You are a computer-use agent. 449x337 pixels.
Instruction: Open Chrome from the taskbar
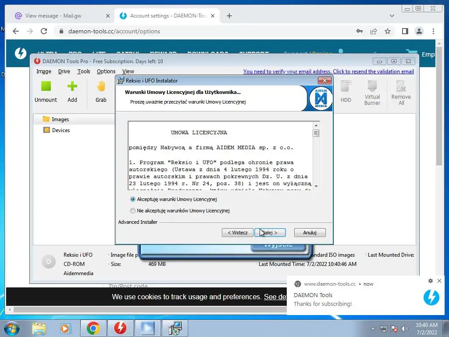click(93, 328)
